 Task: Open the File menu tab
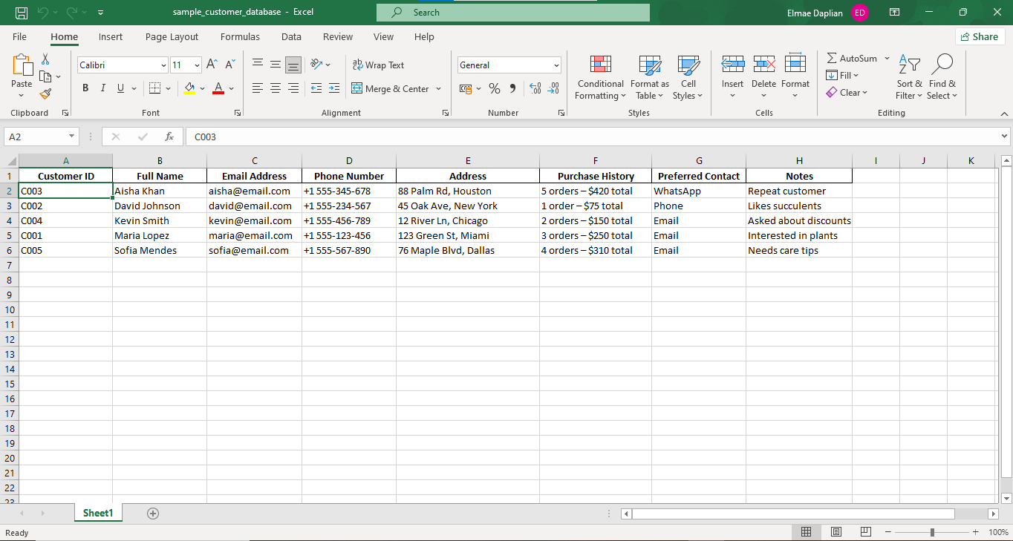[x=20, y=36]
